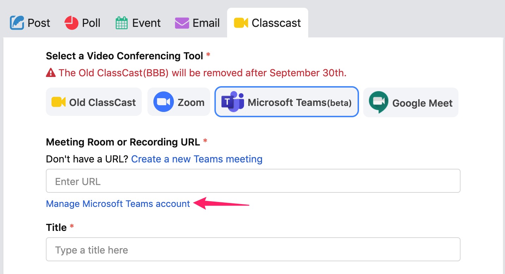Switch to the Post tab
The image size is (505, 274).
pyautogui.click(x=30, y=23)
